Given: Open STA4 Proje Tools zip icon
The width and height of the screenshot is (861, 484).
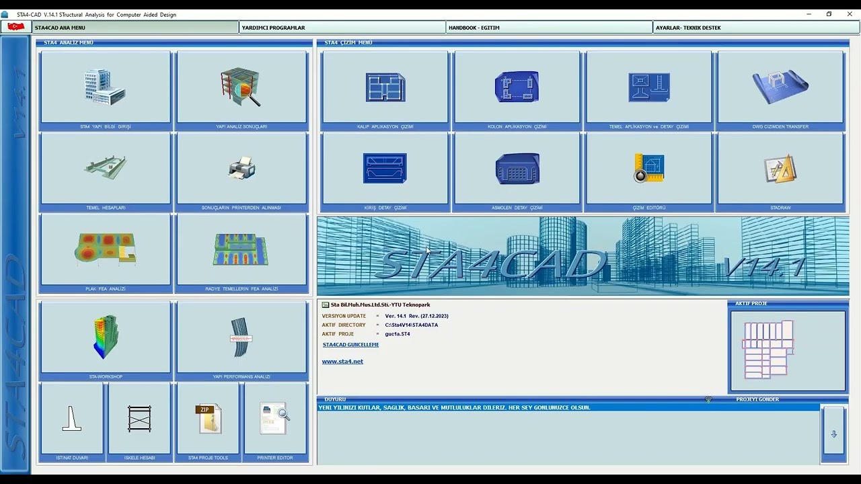Looking at the screenshot, I should click(208, 418).
